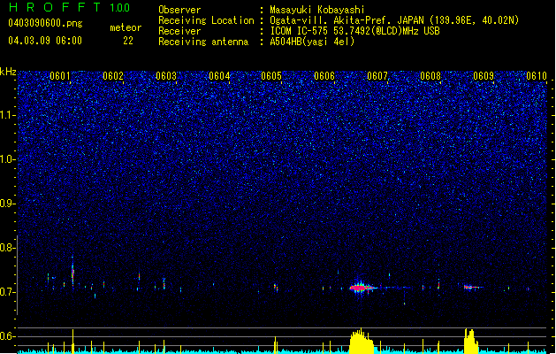Click the 0604 time marker
This screenshot has height=354, width=556.
[x=219, y=76]
